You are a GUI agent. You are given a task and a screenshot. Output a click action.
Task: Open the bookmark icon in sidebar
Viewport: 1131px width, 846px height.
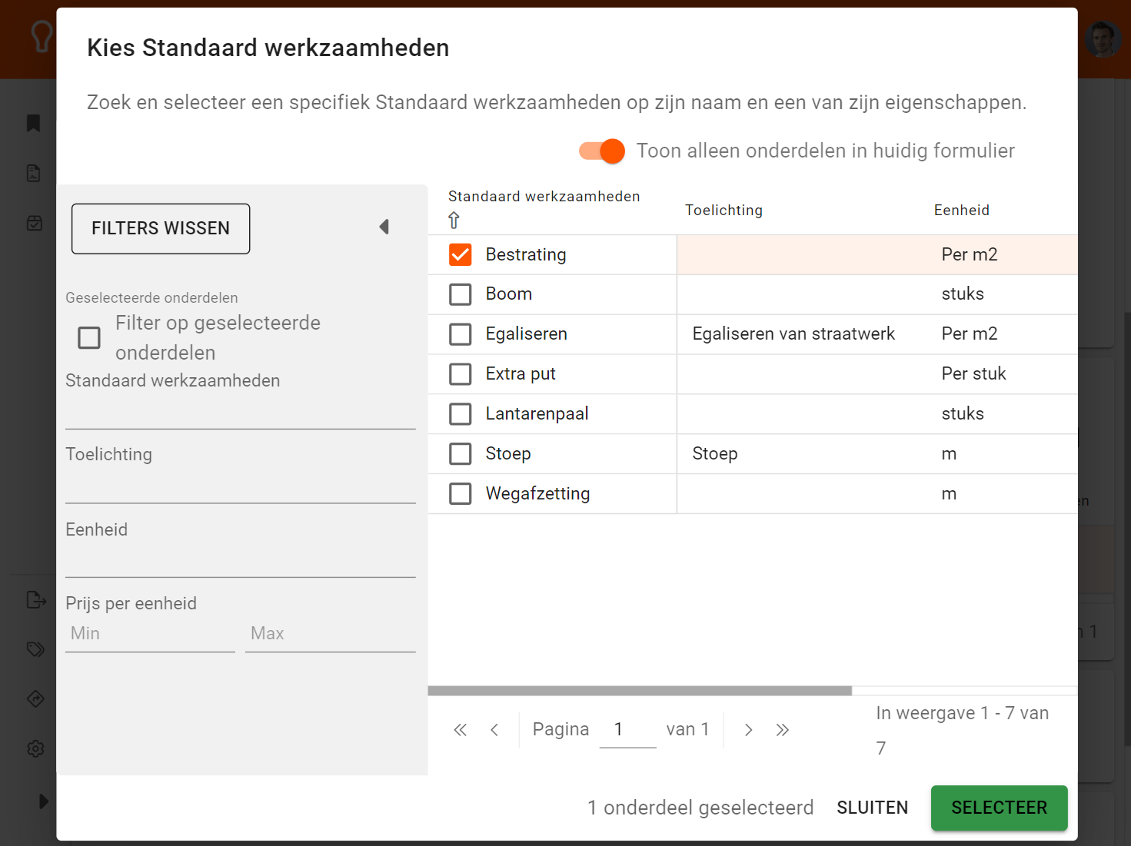pyautogui.click(x=33, y=123)
